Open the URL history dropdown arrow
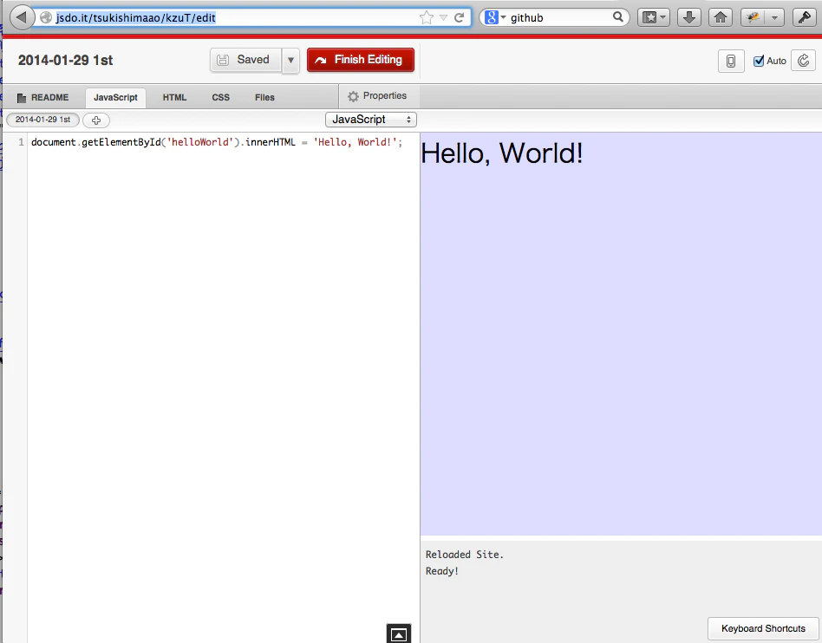The image size is (822, 643). [x=443, y=18]
